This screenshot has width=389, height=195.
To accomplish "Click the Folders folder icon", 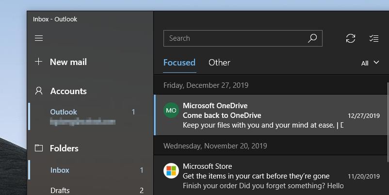I will [x=39, y=148].
